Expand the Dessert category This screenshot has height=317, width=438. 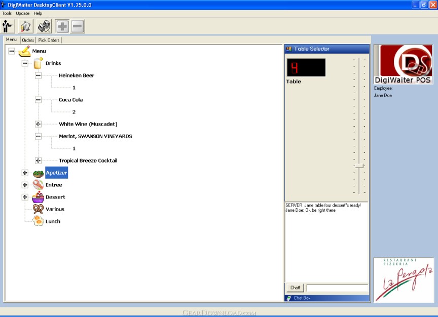pyautogui.click(x=25, y=197)
